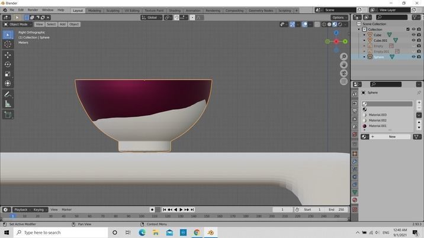Expand the Cube.001 tree item
The image size is (424, 238).
click(364, 40)
